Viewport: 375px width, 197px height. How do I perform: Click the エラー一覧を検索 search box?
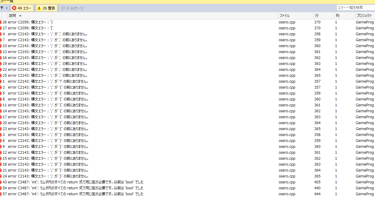(355, 7)
